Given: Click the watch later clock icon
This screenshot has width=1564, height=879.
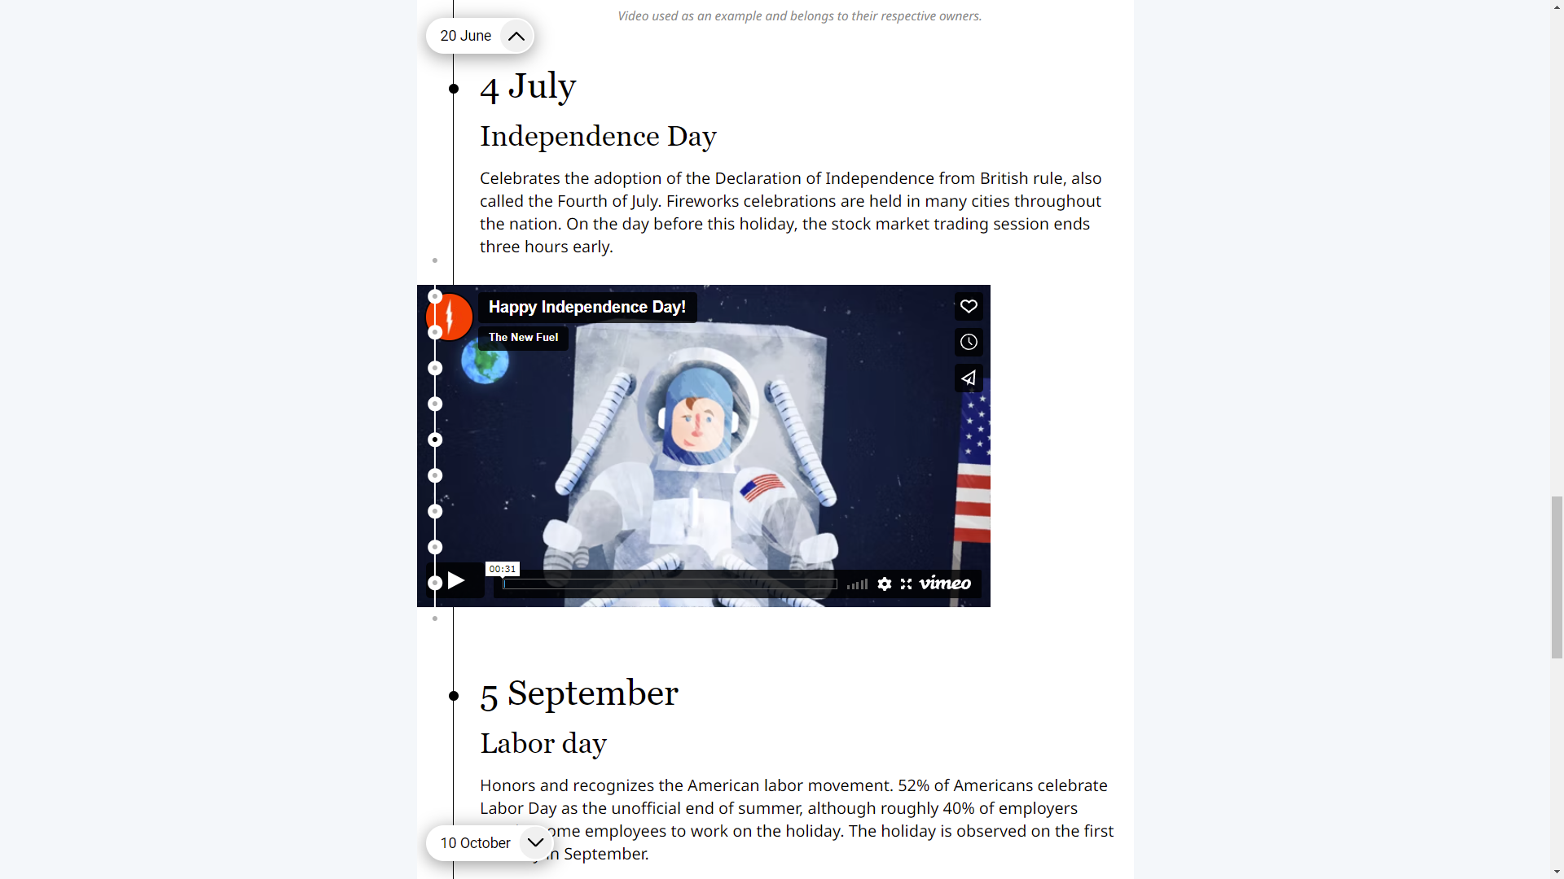Looking at the screenshot, I should pos(969,343).
